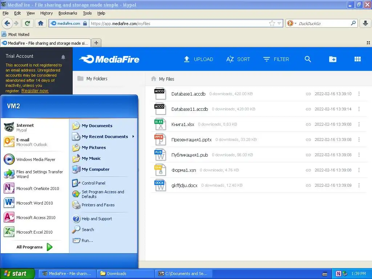Open the browser Downloads arrow button

point(365,23)
